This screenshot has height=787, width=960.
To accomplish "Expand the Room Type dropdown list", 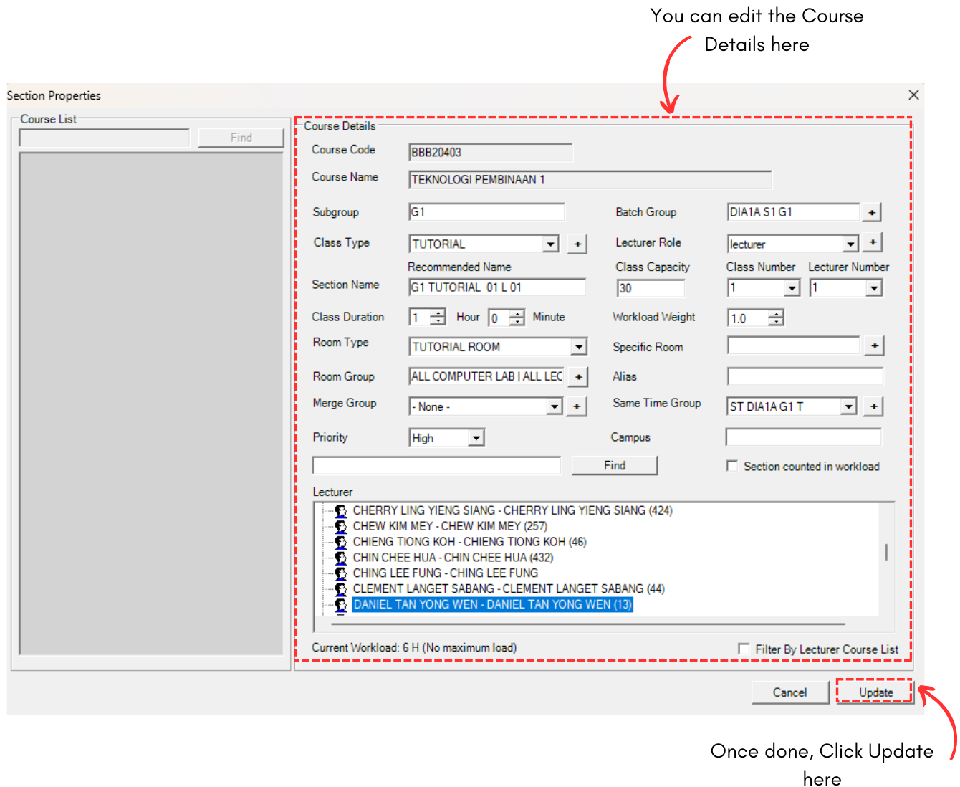I will tap(578, 348).
